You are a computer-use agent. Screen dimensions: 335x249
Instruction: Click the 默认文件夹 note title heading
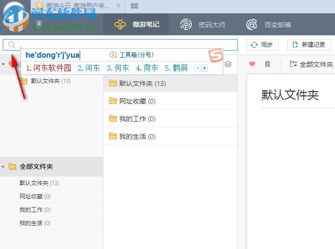[290, 94]
